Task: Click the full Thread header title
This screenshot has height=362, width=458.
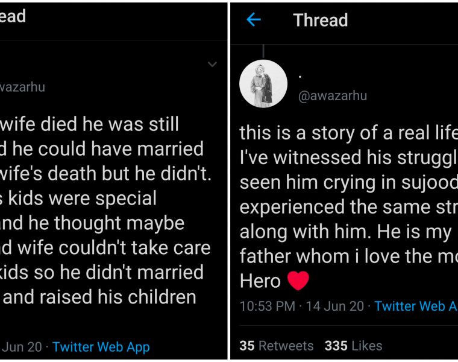Action: click(x=320, y=20)
